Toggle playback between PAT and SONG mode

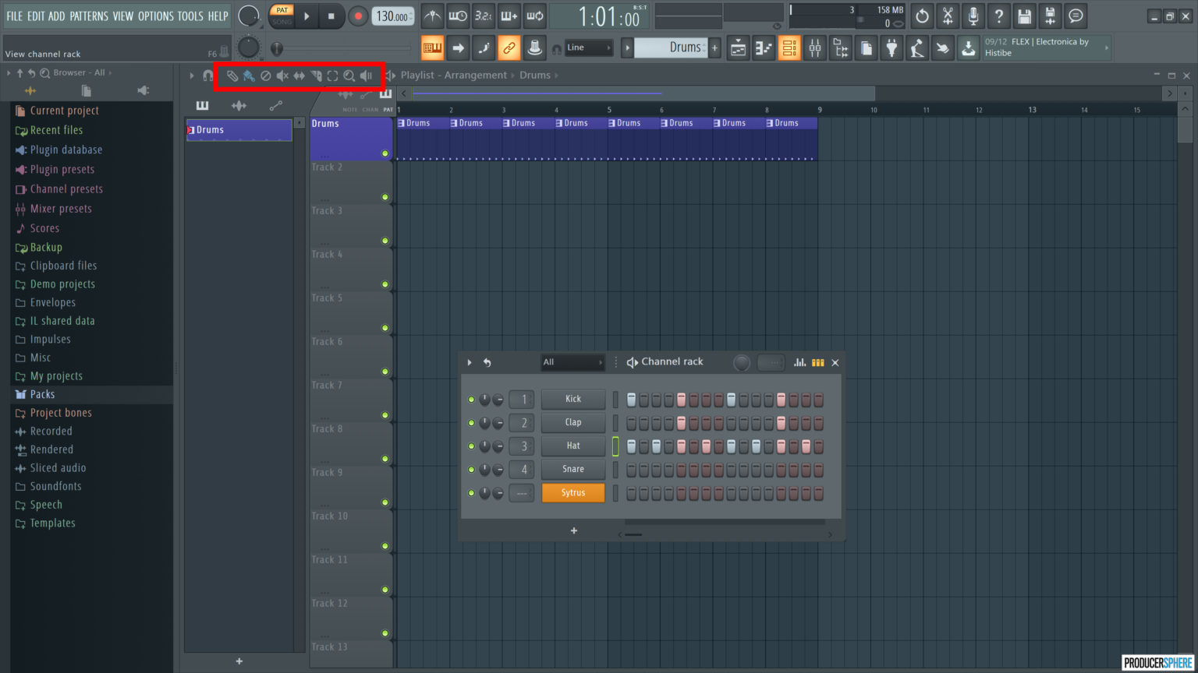tap(281, 16)
